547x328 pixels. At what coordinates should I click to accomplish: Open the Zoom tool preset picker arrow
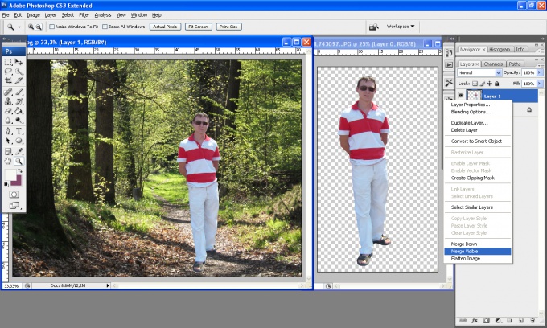click(x=19, y=27)
